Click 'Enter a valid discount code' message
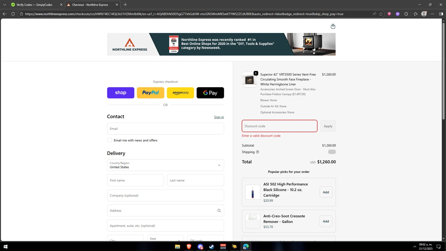 (x=261, y=136)
